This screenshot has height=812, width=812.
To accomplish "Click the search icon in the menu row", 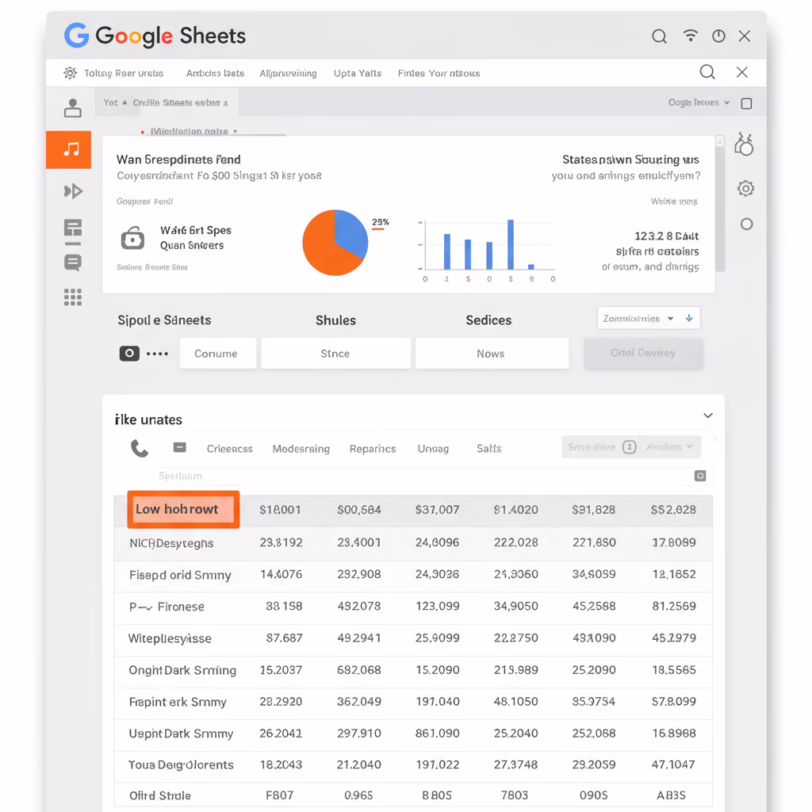I will 707,72.
